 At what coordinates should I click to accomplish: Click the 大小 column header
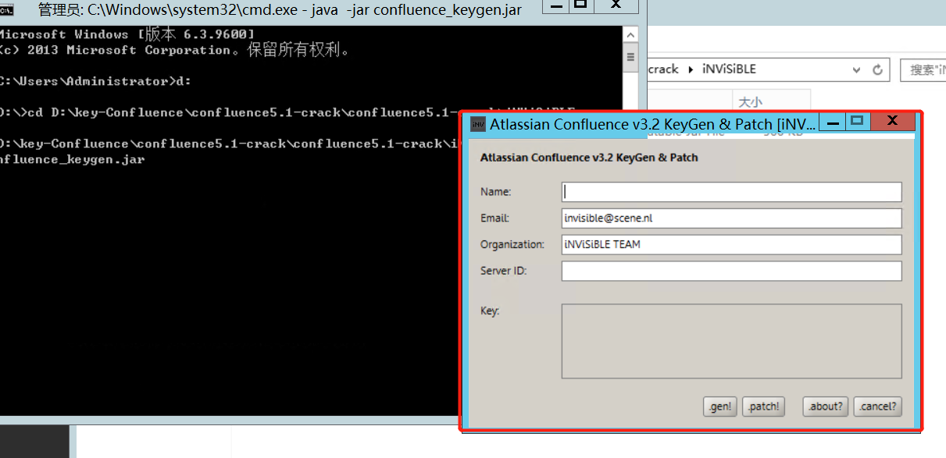(750, 102)
